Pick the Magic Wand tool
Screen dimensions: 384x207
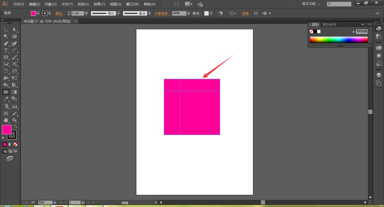[x=6, y=36]
